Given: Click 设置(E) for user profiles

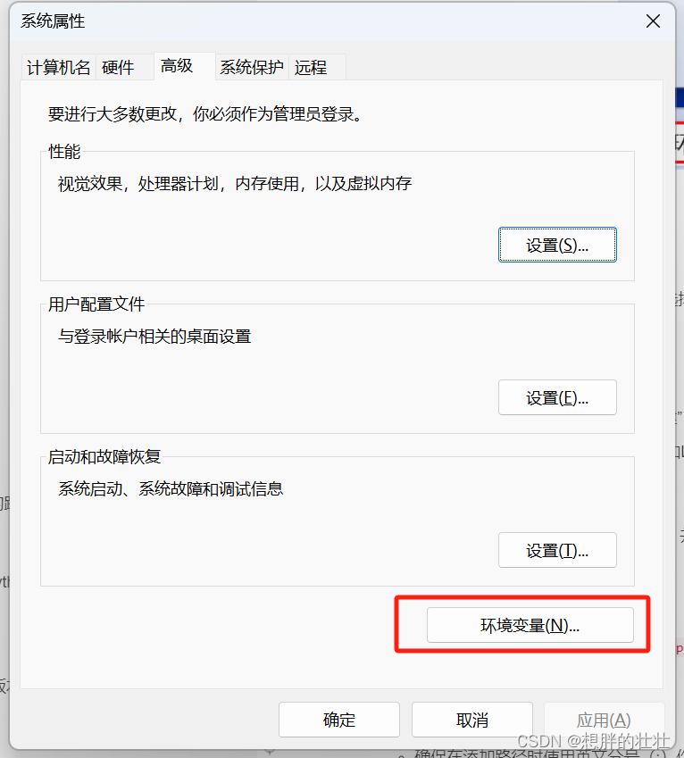Looking at the screenshot, I should click(557, 397).
